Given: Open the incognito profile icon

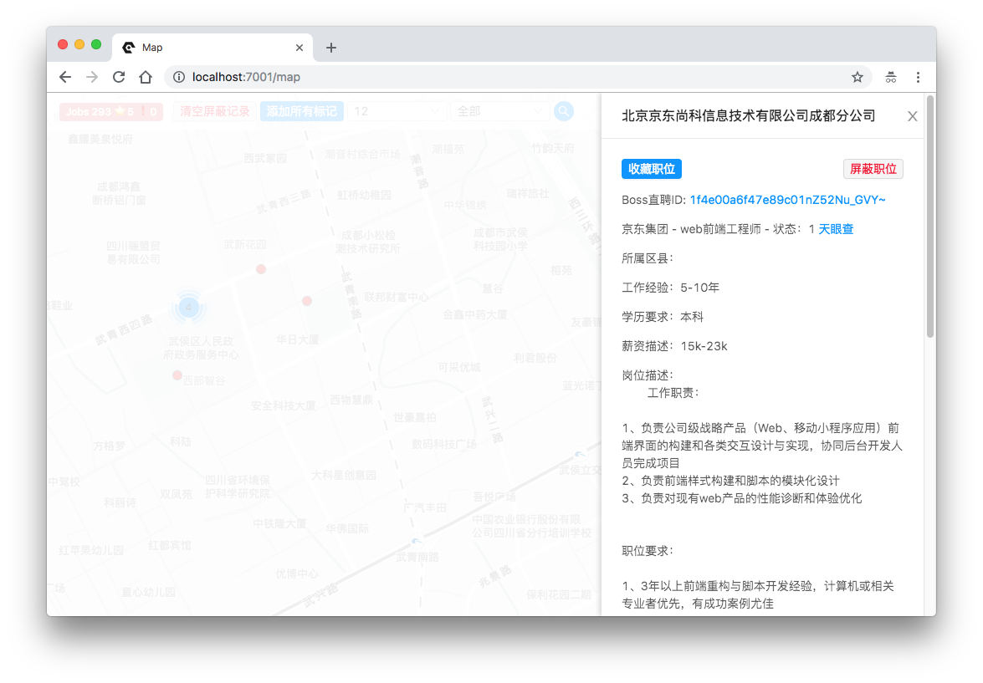Looking at the screenshot, I should (x=890, y=77).
